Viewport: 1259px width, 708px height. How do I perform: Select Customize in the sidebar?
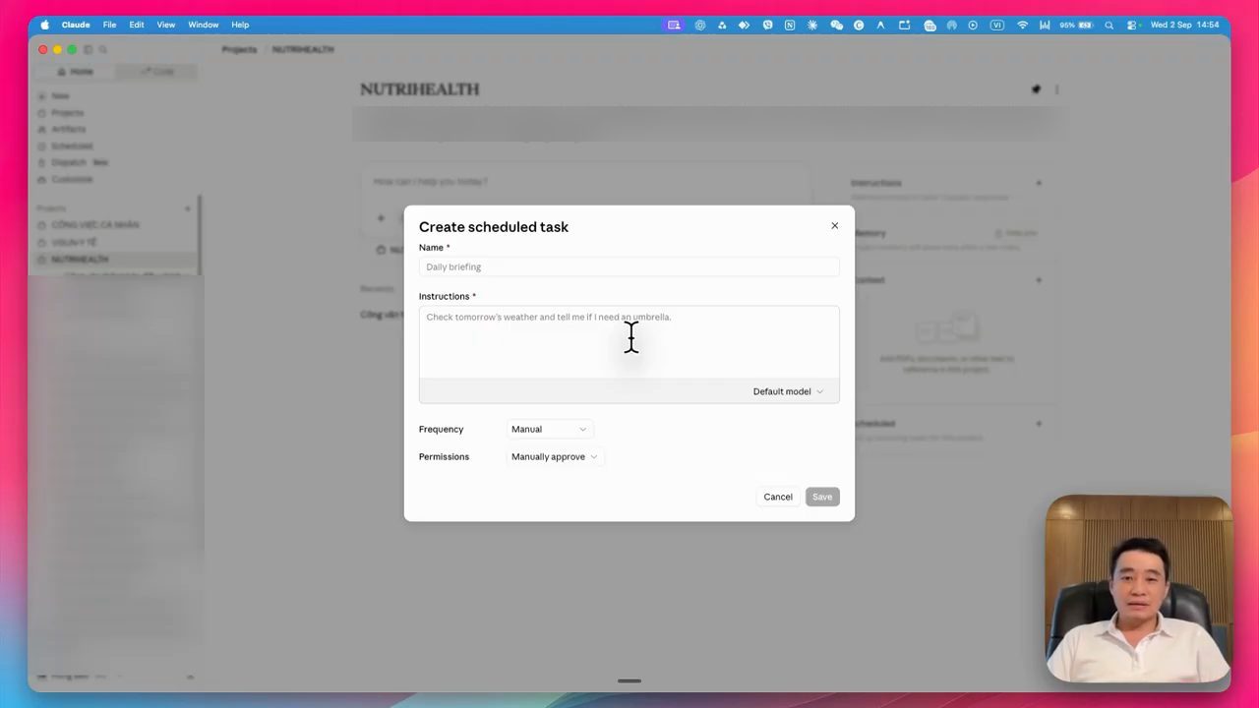coord(72,179)
